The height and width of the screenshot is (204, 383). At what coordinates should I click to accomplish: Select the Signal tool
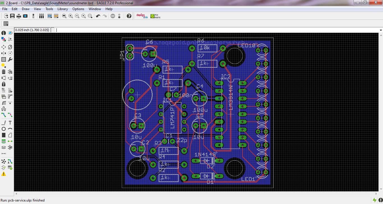pos(10,141)
